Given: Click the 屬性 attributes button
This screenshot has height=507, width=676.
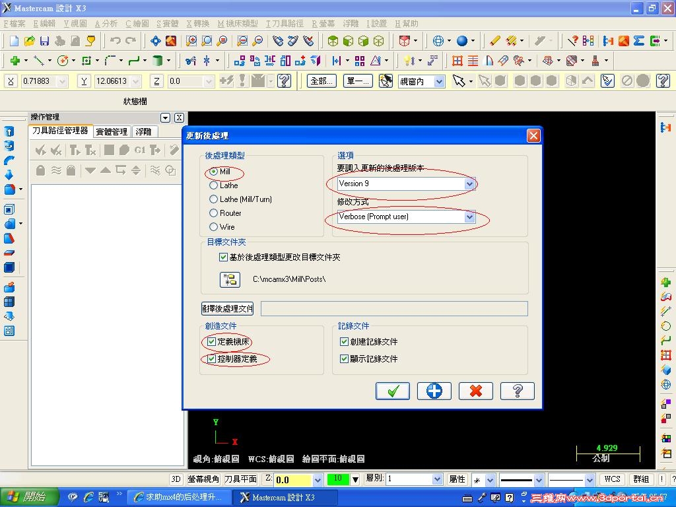Looking at the screenshot, I should coord(457,479).
